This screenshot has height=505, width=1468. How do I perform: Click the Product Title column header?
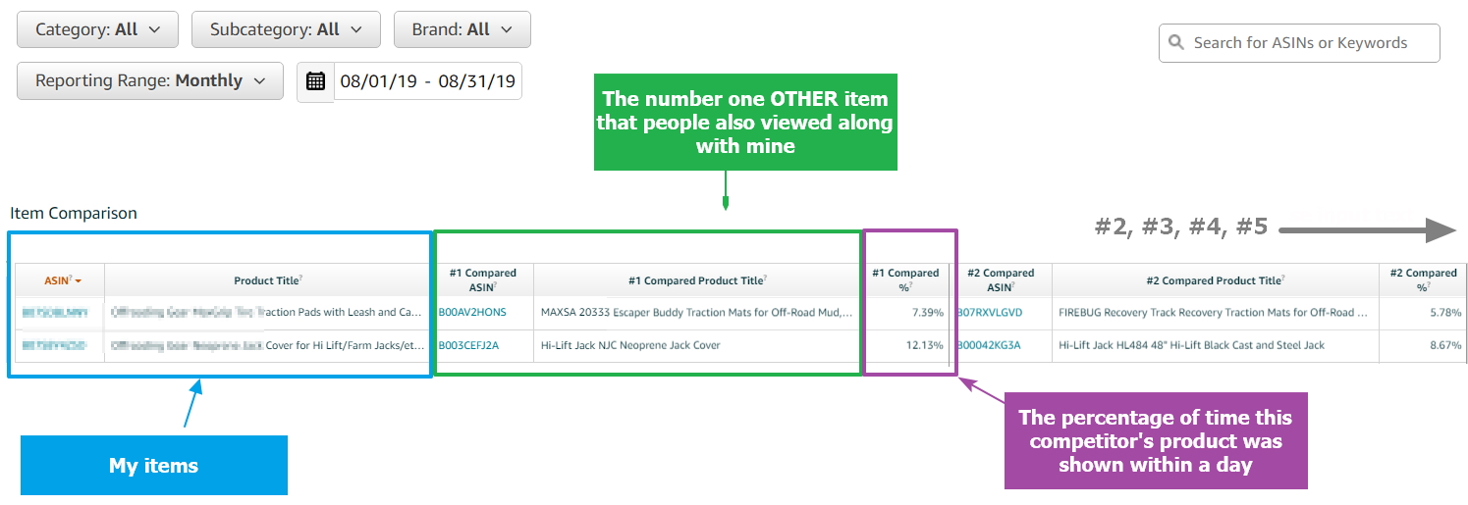tap(268, 280)
